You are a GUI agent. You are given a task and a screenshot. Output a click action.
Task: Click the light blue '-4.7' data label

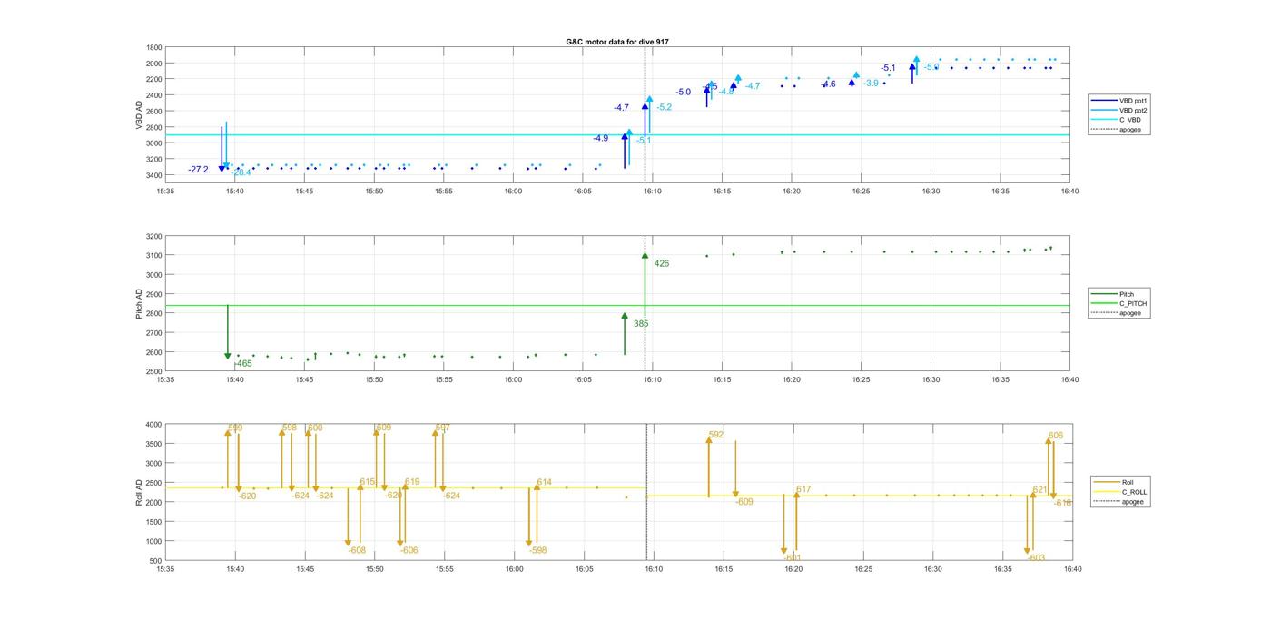tap(753, 86)
